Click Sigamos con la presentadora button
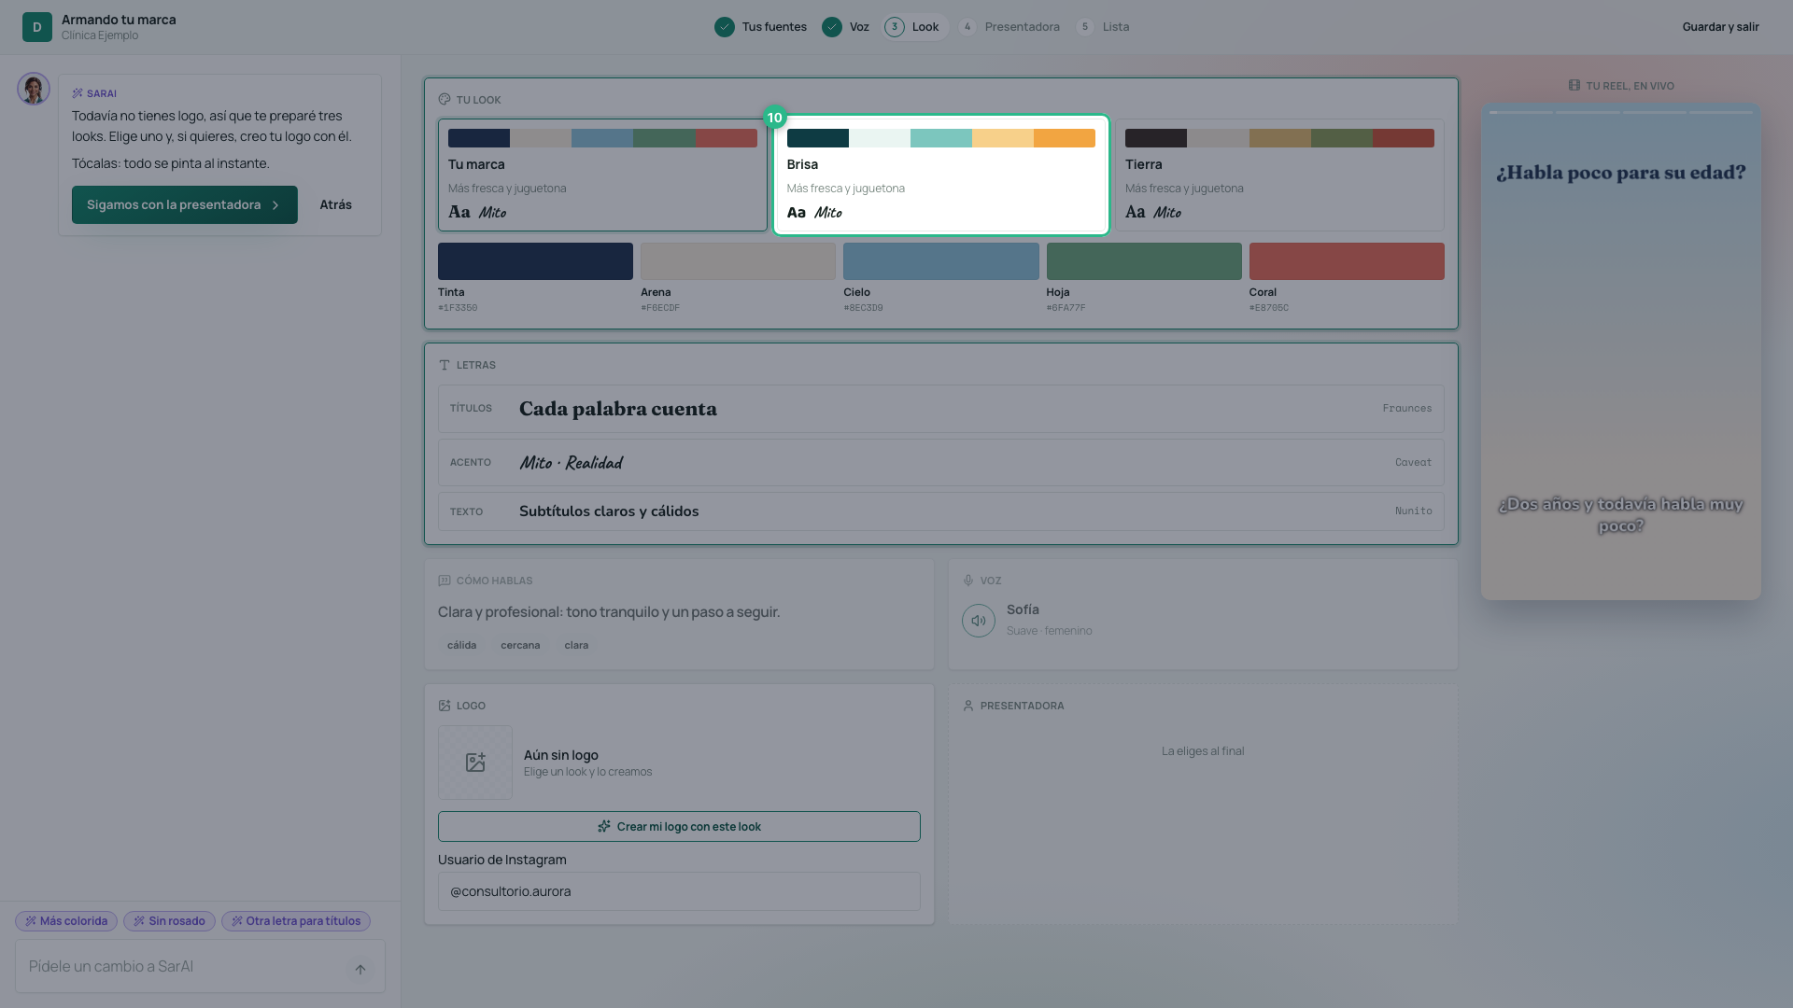Image resolution: width=1793 pixels, height=1008 pixels. 185,204
